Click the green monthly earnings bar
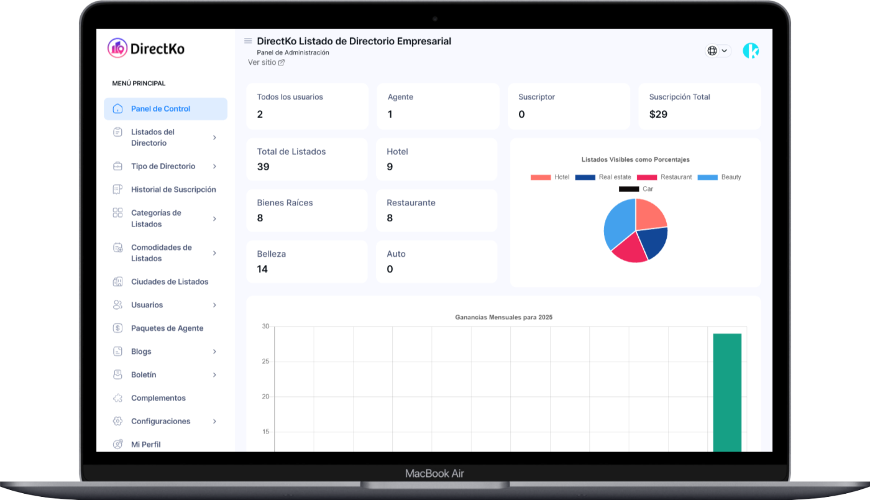The image size is (870, 500). point(726,392)
